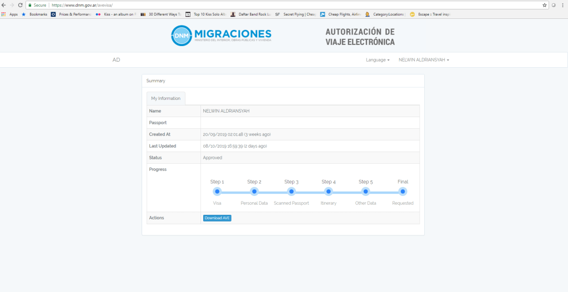Open the Apps grid shortcut
The width and height of the screenshot is (568, 292).
click(x=9, y=14)
